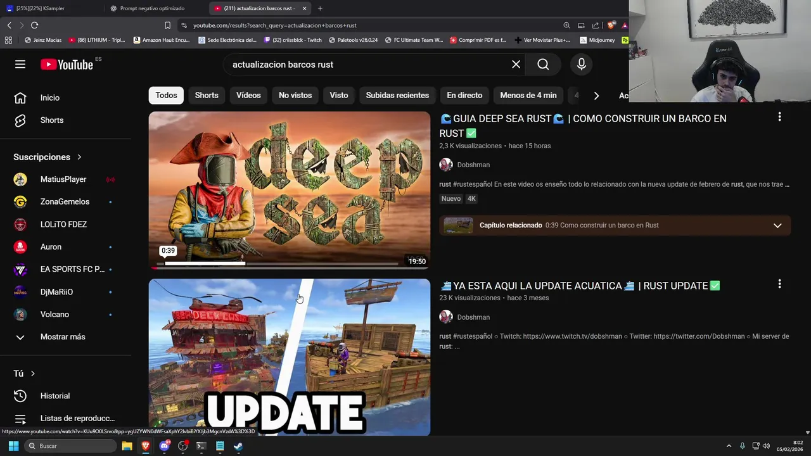The height and width of the screenshot is (456, 811).
Task: Select the Subidas recientes filter chip
Action: point(397,95)
